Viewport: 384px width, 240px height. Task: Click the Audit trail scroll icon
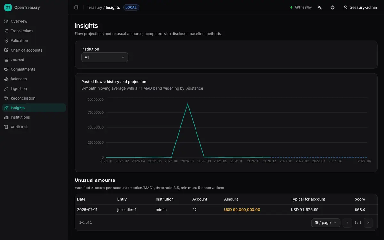pos(6,127)
